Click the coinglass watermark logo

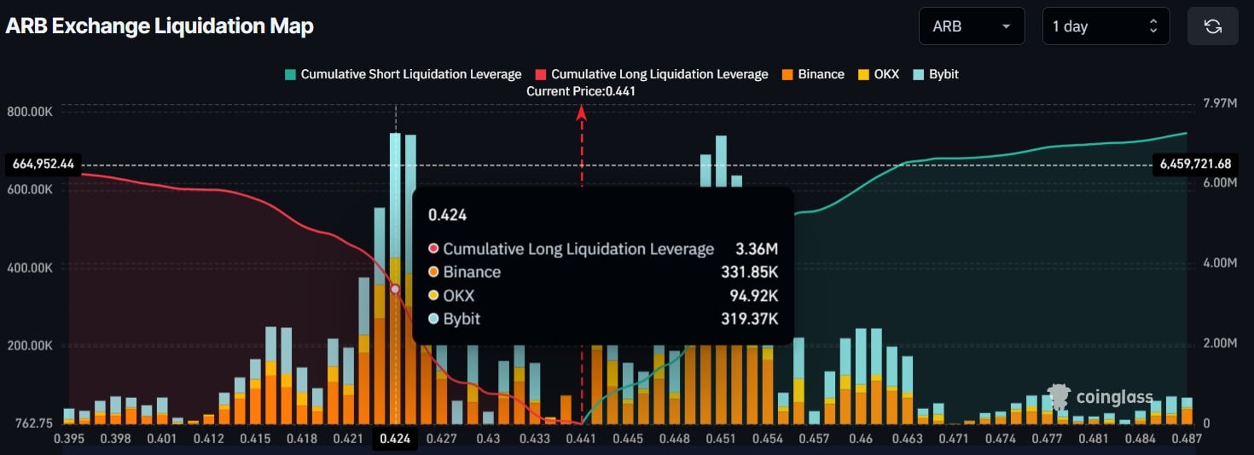pyautogui.click(x=1104, y=397)
